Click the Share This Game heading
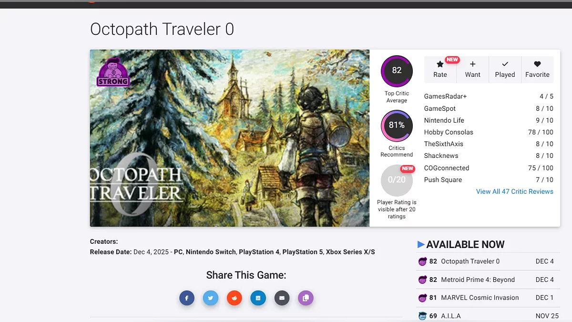Viewport: 572px width, 322px height. (x=246, y=275)
